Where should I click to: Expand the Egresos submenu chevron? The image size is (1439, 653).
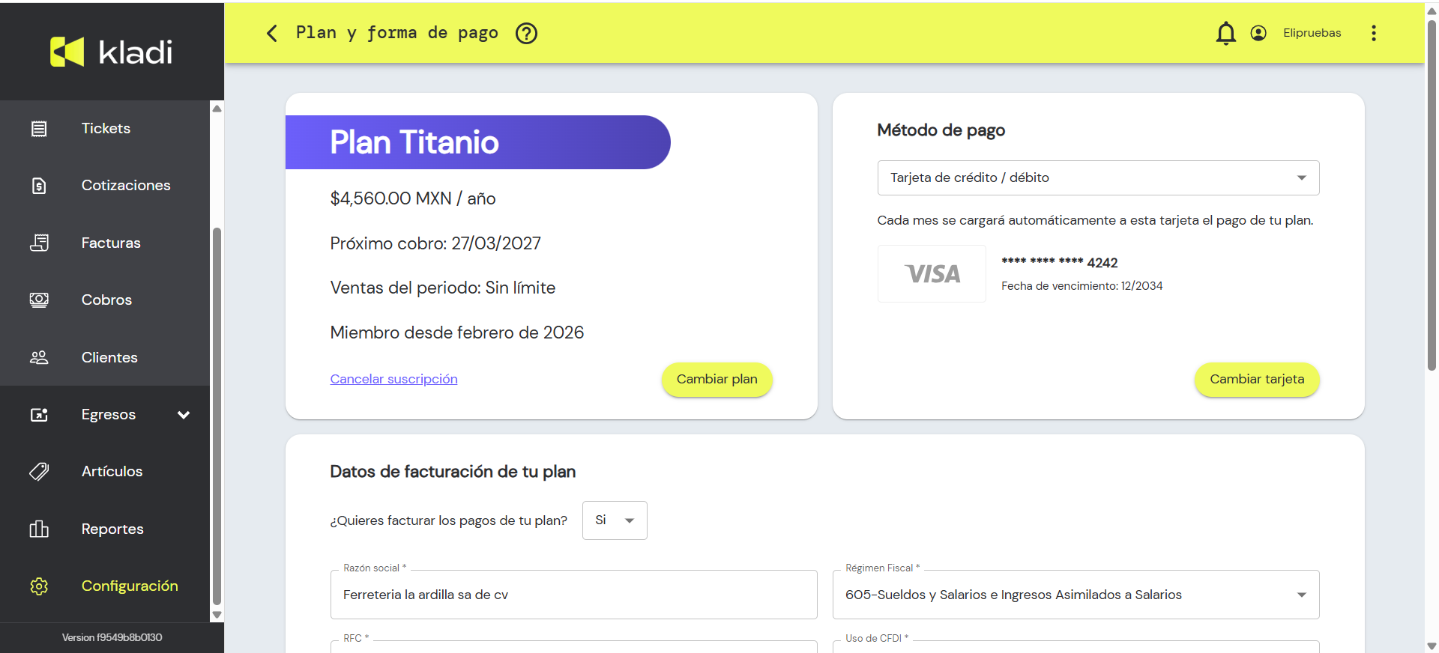(184, 415)
